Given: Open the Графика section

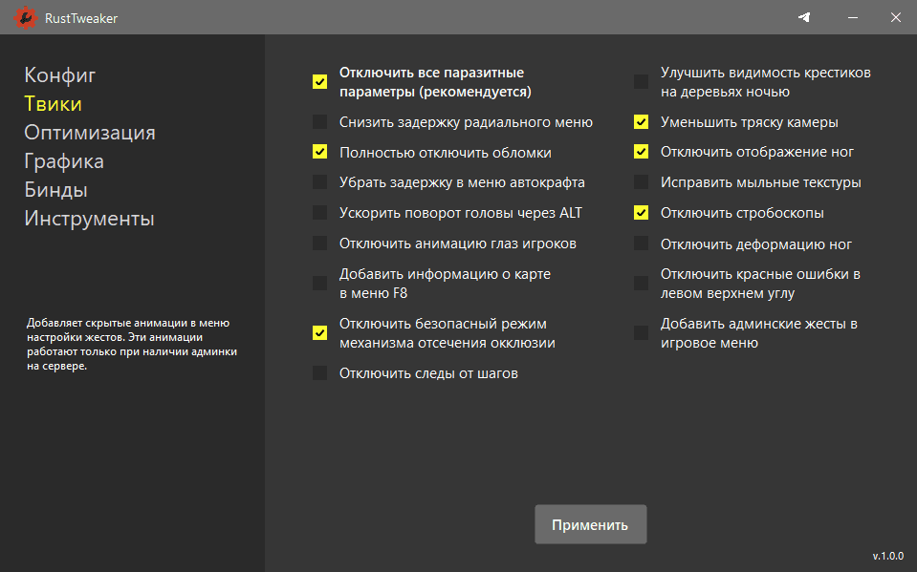Looking at the screenshot, I should [64, 161].
